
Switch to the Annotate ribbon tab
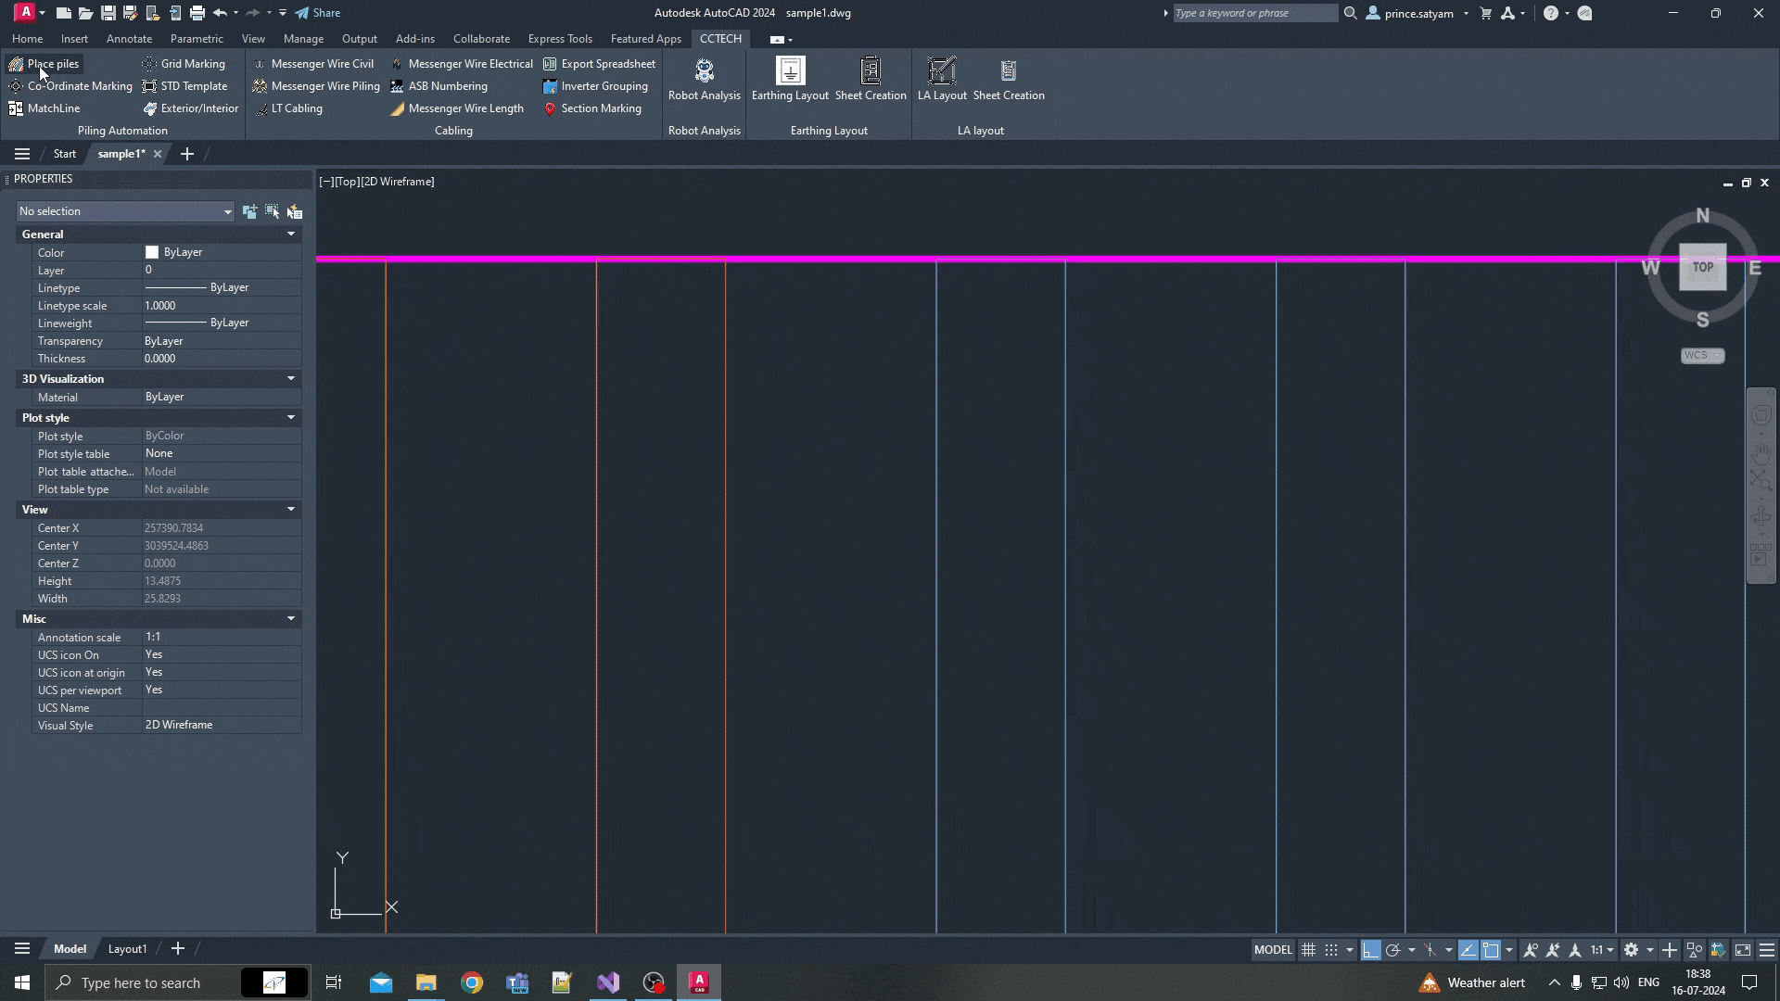click(129, 39)
